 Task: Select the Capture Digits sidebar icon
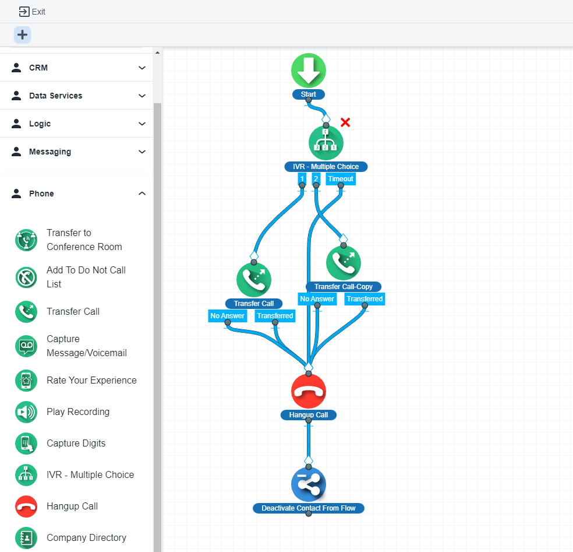[26, 443]
